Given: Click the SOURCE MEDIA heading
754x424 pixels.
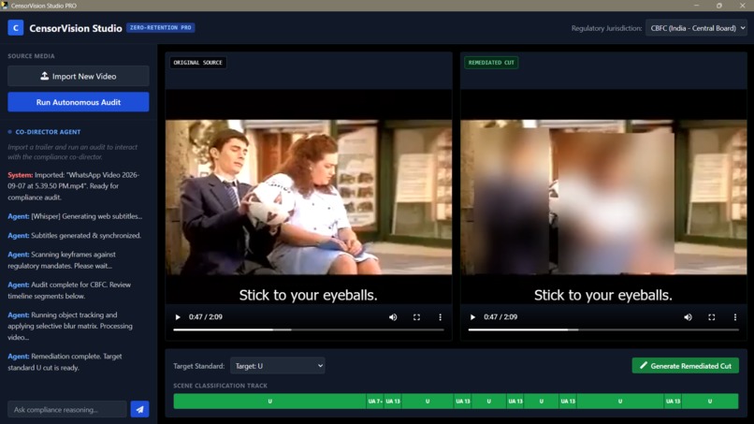Looking at the screenshot, I should (31, 56).
